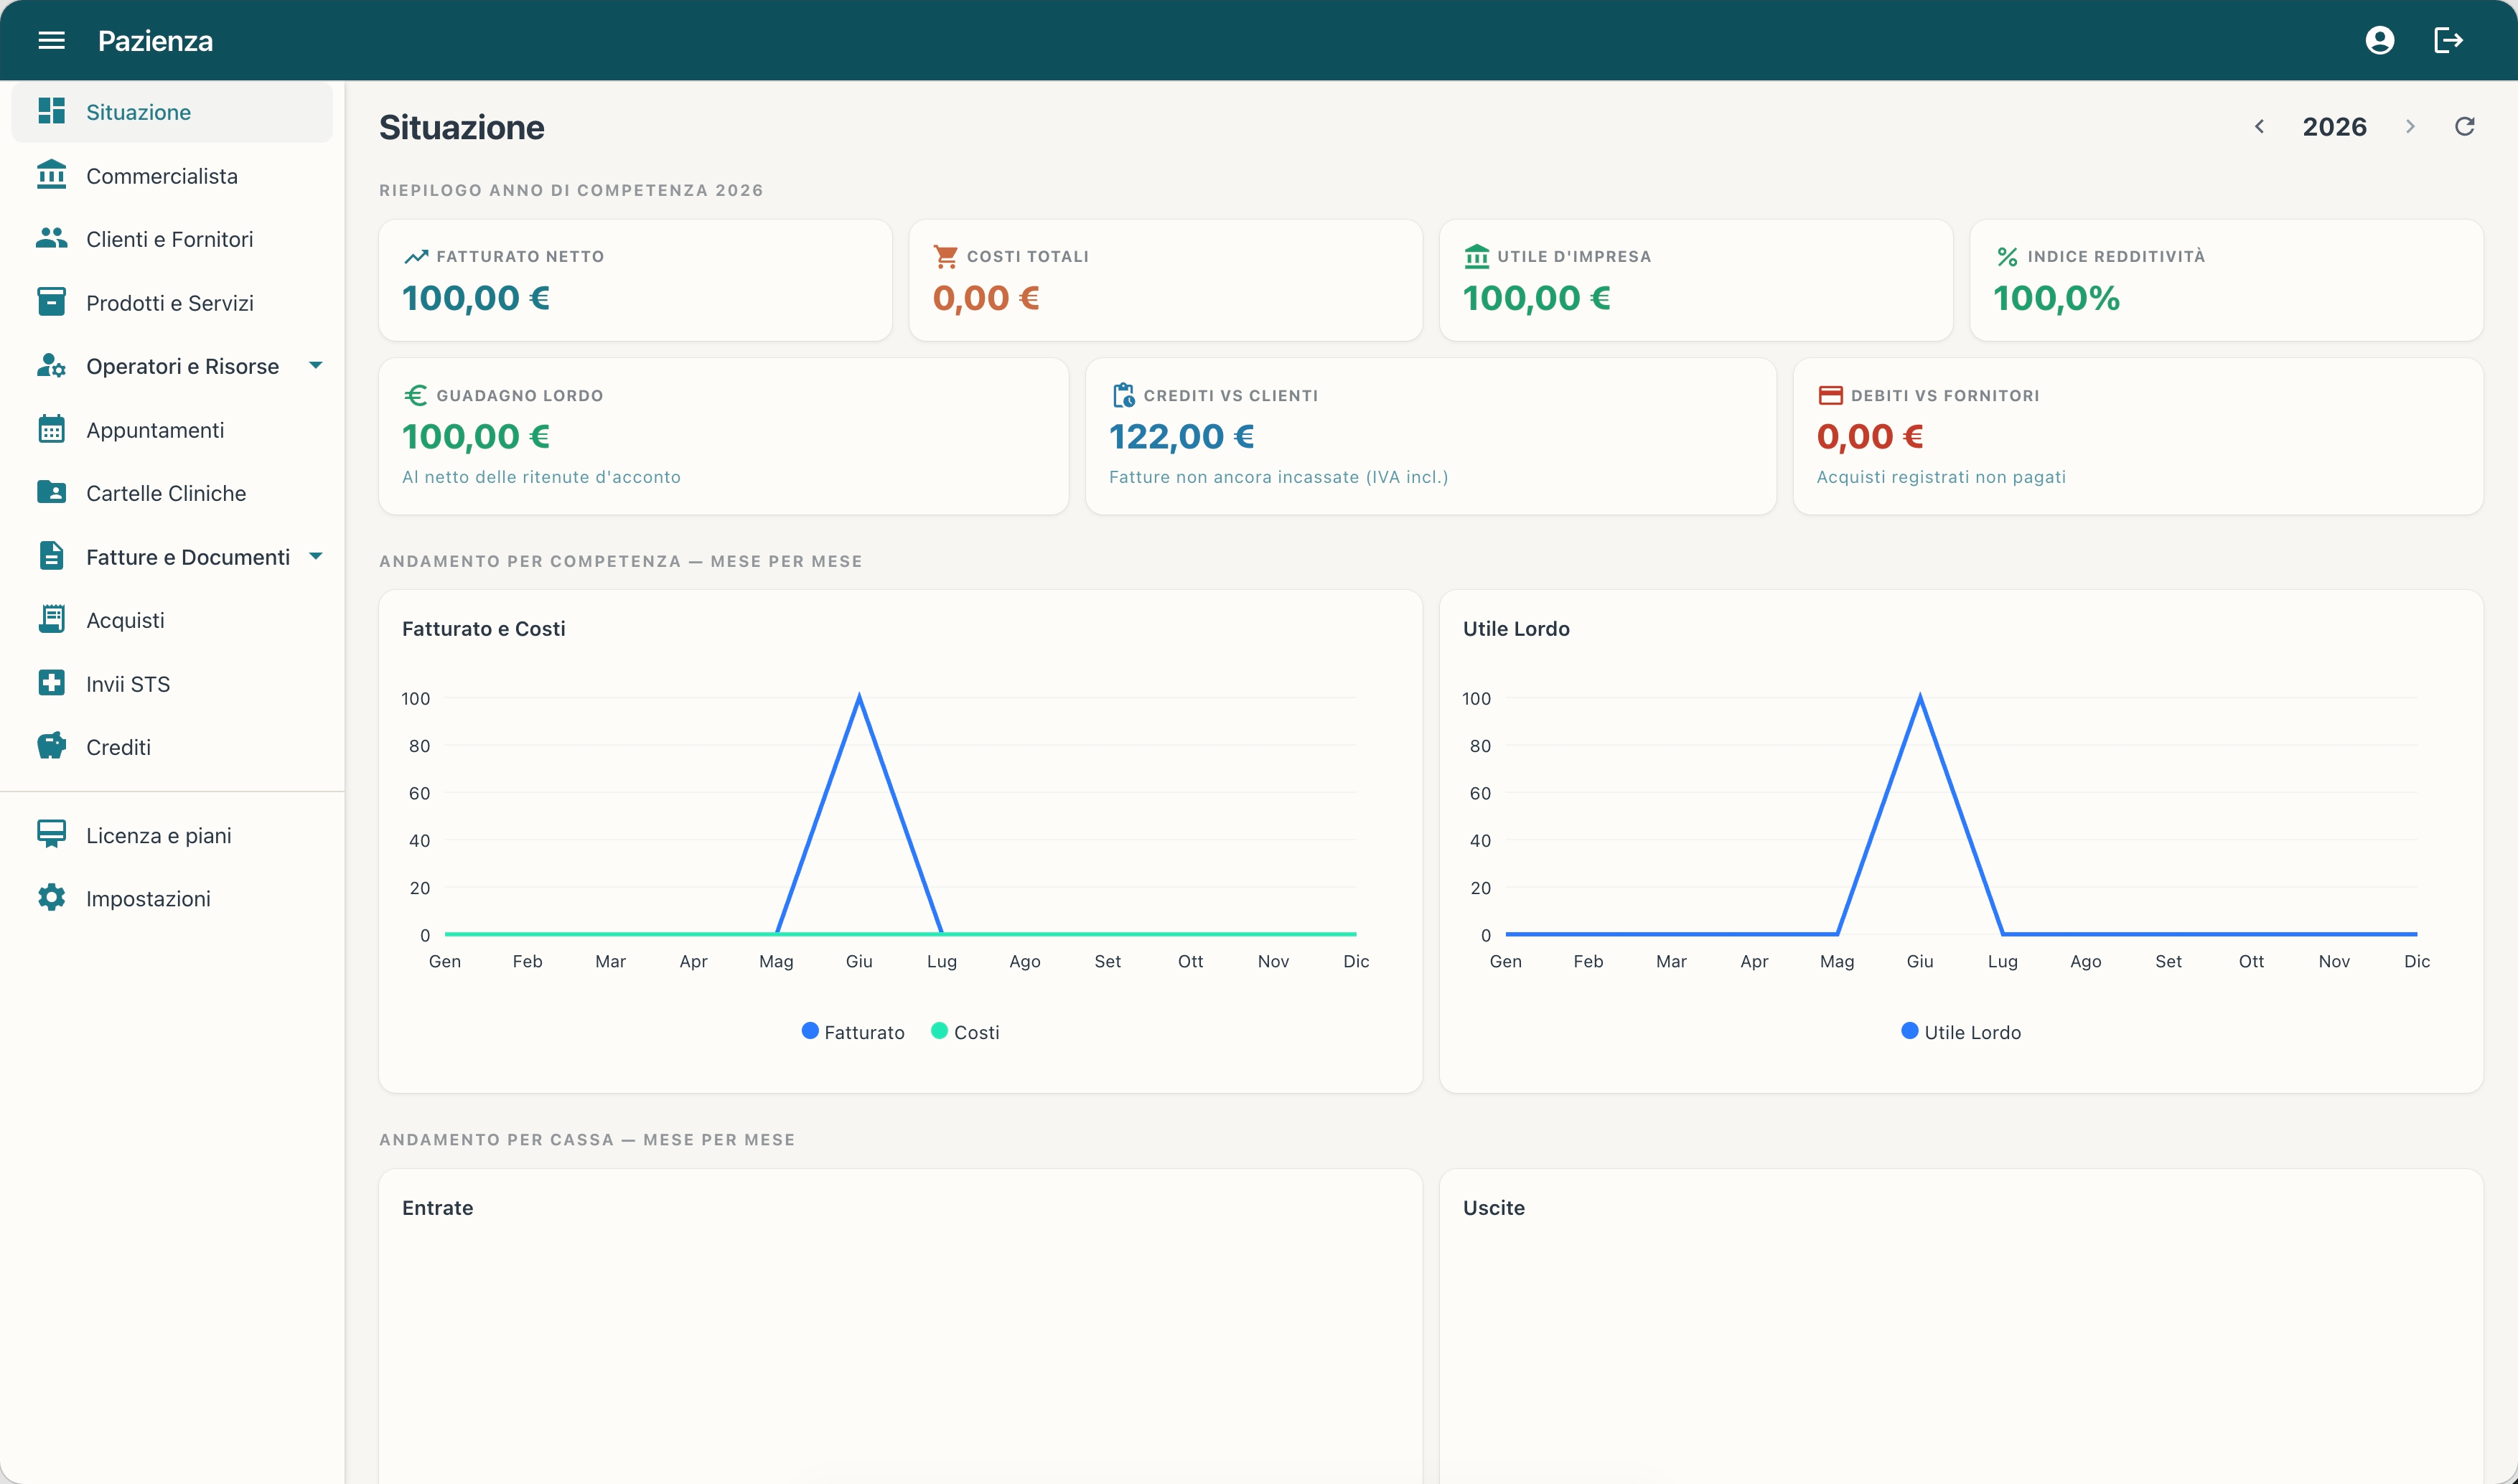This screenshot has height=1484, width=2518.
Task: Select Prodotti e Servizi label
Action: pyautogui.click(x=170, y=303)
